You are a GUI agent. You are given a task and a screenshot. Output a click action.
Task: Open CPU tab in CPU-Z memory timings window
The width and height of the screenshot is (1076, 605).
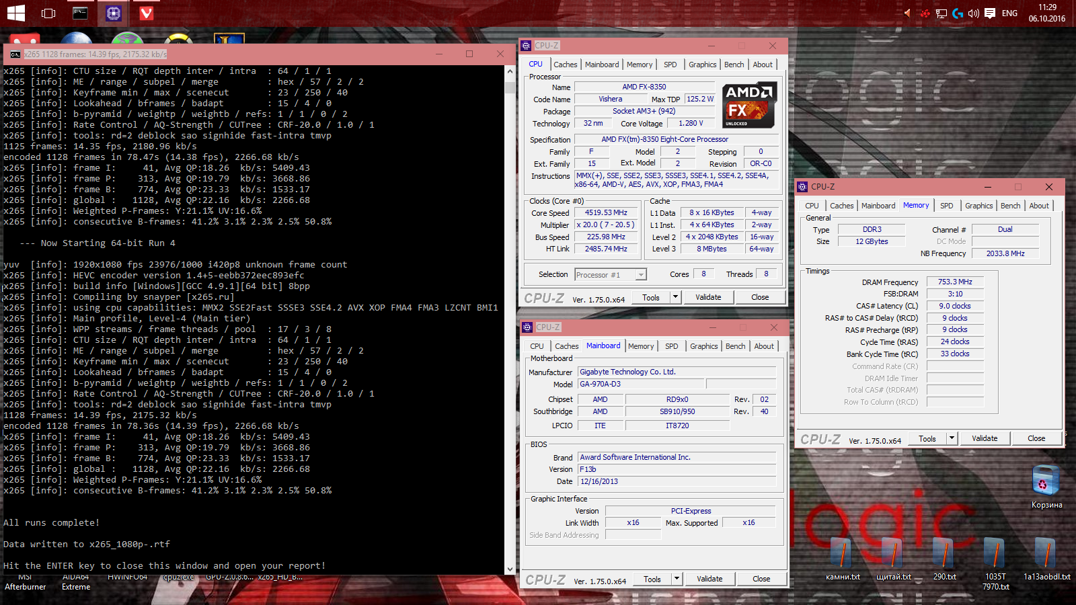click(812, 206)
